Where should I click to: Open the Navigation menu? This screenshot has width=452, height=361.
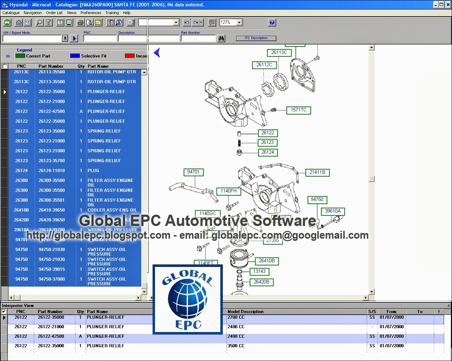coord(33,13)
